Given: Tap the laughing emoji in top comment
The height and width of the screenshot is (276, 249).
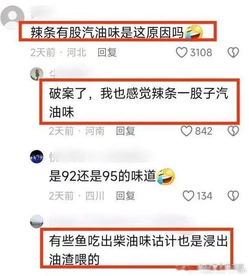Looking at the screenshot, I should [193, 33].
